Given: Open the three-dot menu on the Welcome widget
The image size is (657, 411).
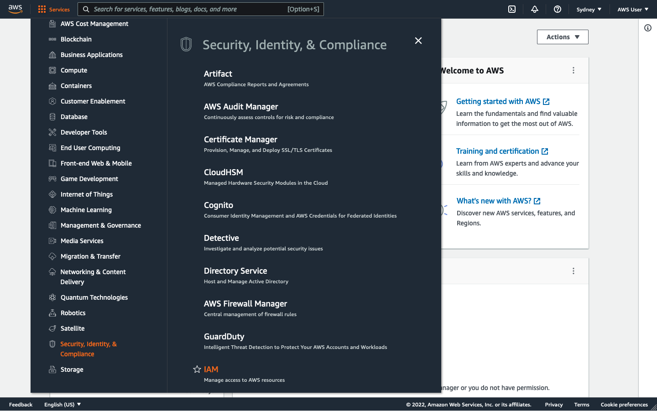Looking at the screenshot, I should [x=574, y=70].
